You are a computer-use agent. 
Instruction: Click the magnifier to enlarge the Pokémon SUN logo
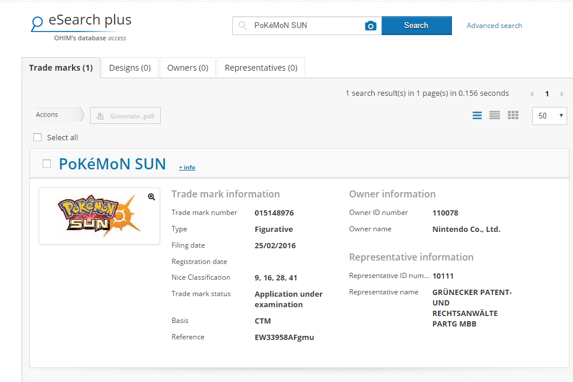pyautogui.click(x=151, y=197)
